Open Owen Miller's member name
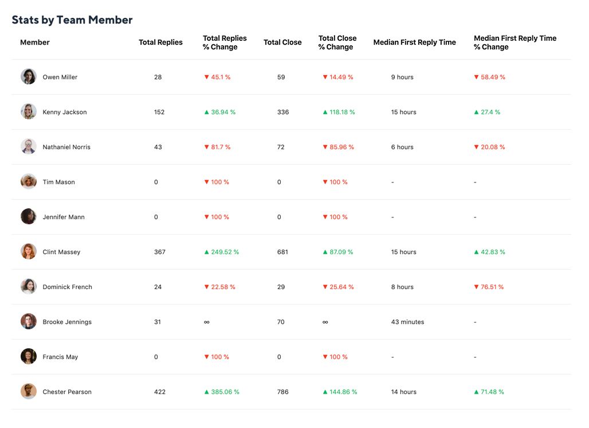Image resolution: width=589 pixels, height=428 pixels. [x=61, y=76]
